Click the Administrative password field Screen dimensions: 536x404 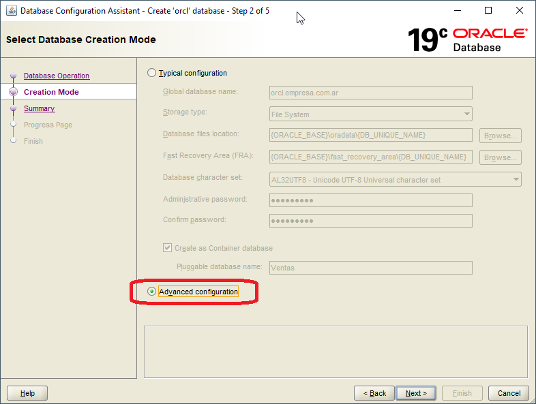[x=371, y=200]
